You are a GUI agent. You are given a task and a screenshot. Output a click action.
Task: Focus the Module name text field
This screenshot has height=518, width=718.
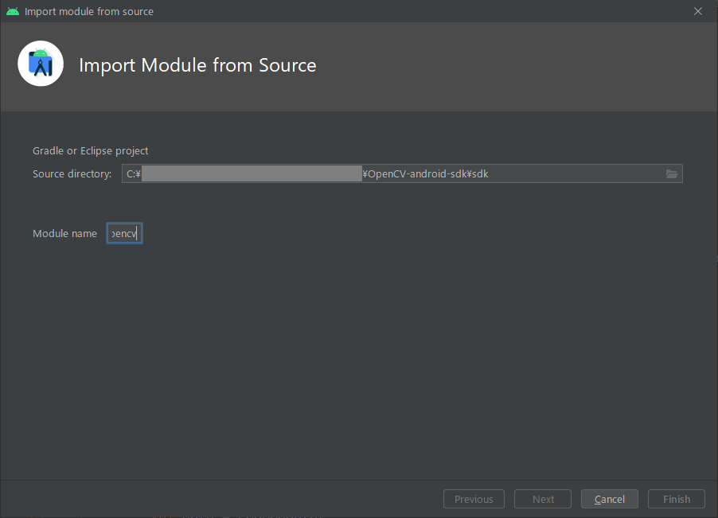124,232
